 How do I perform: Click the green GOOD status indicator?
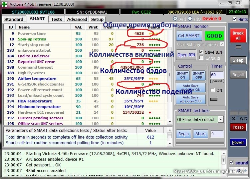(214, 36)
